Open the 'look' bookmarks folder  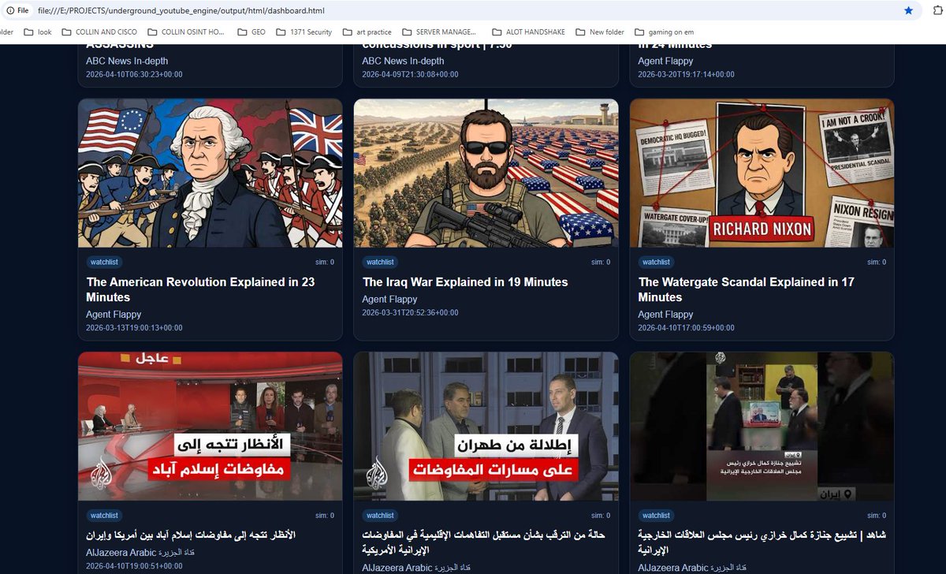[38, 32]
